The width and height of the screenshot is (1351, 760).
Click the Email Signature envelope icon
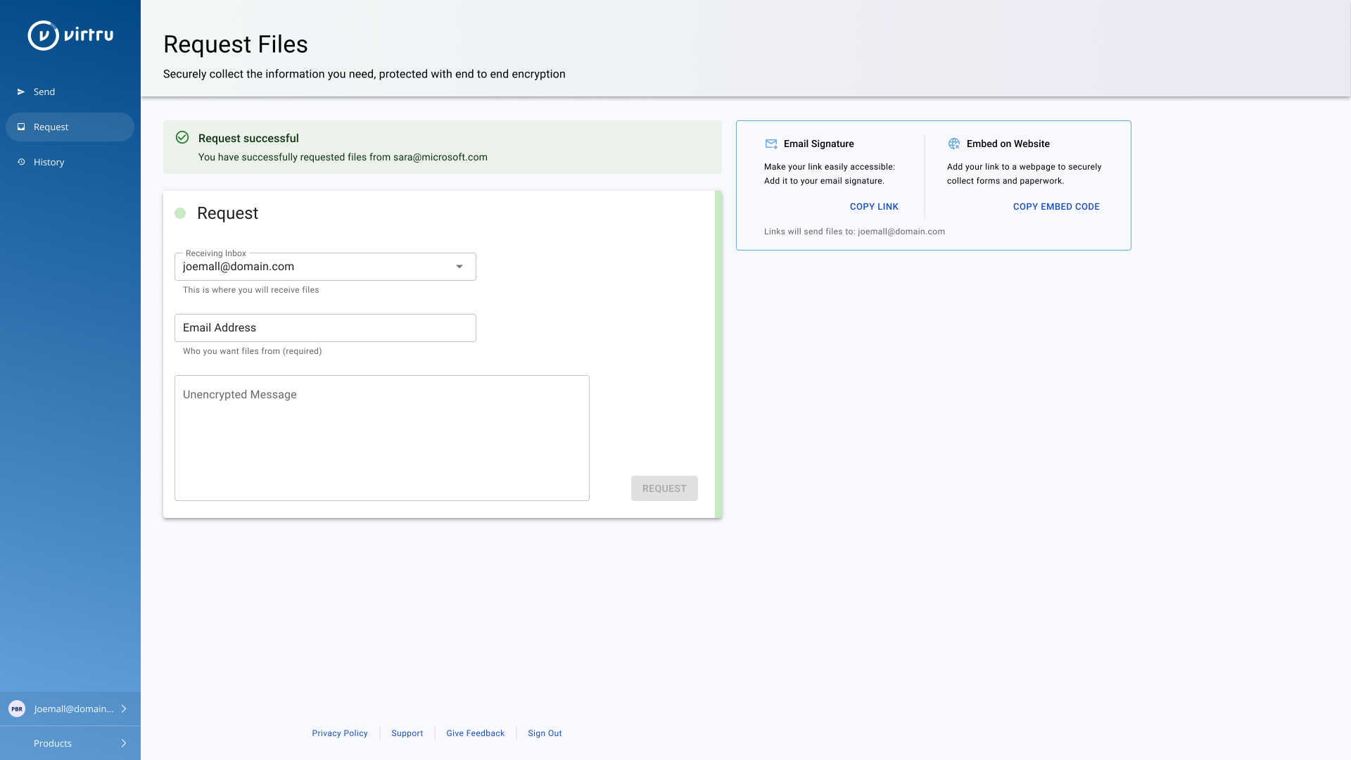771,144
